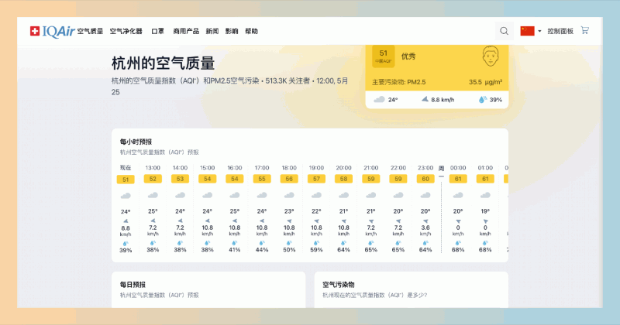This screenshot has width=620, height=325.
Task: Click the humidity drop icon beside 39%
Action: pos(482,100)
